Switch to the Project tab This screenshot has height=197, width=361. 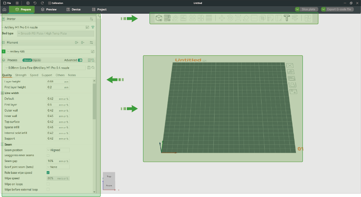coord(99,10)
